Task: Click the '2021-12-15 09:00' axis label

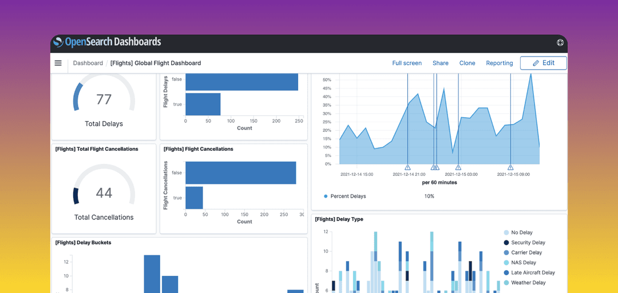Action: (x=513, y=174)
